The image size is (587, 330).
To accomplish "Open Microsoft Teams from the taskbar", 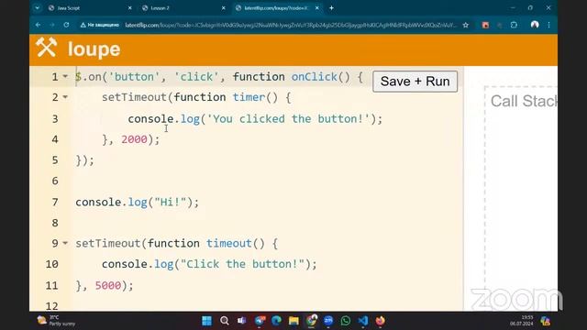I will [x=241, y=321].
